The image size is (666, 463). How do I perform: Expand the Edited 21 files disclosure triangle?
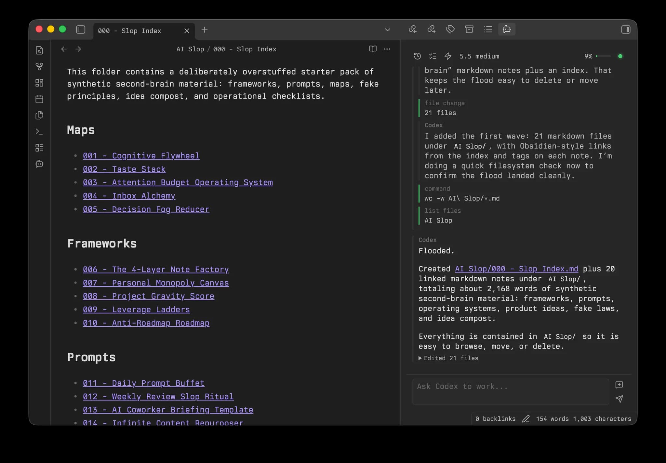coord(420,358)
